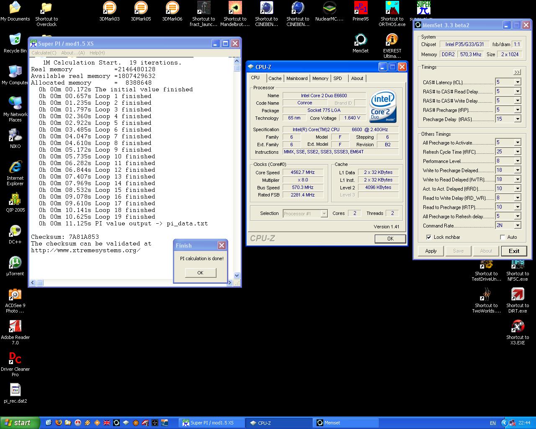The width and height of the screenshot is (536, 429).
Task: Click the 22:44 system tray clock
Action: click(524, 423)
